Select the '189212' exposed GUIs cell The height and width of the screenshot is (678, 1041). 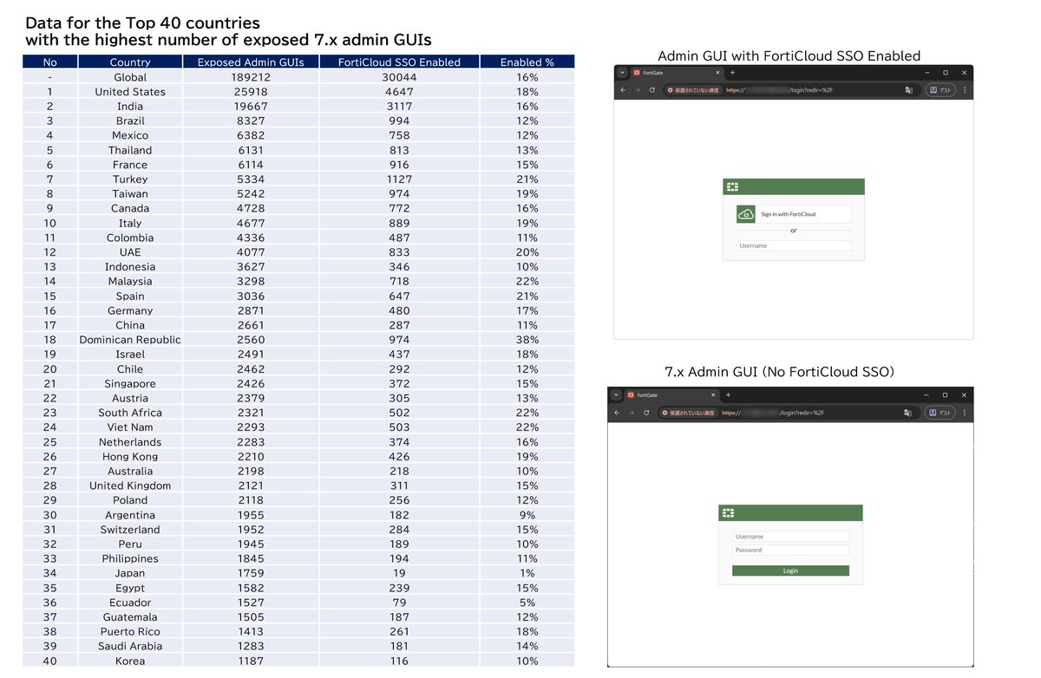pyautogui.click(x=251, y=77)
